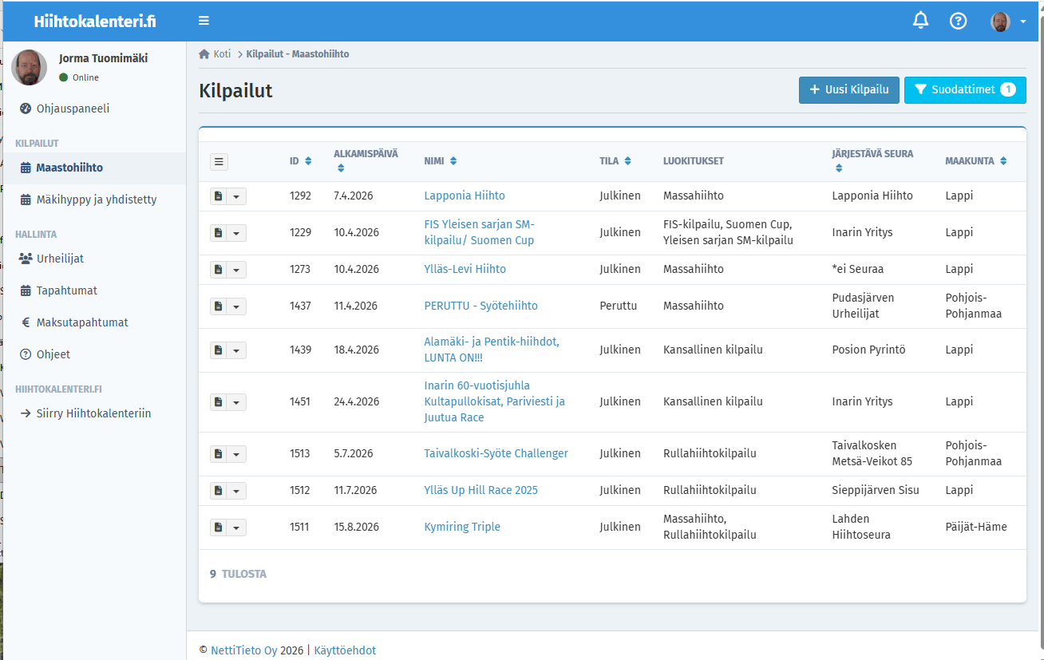1044x660 pixels.
Task: Click the help question mark icon
Action: pos(958,21)
